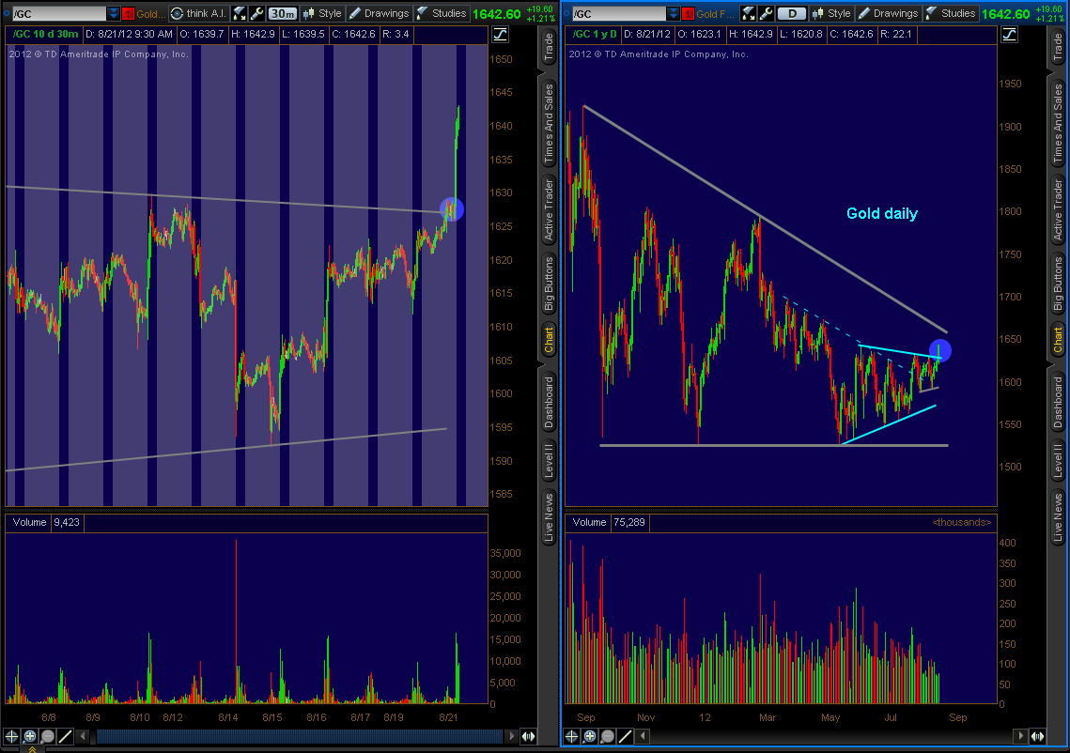This screenshot has width=1070, height=753.
Task: Open the right chart symbol dropdown arrow
Action: 673,13
